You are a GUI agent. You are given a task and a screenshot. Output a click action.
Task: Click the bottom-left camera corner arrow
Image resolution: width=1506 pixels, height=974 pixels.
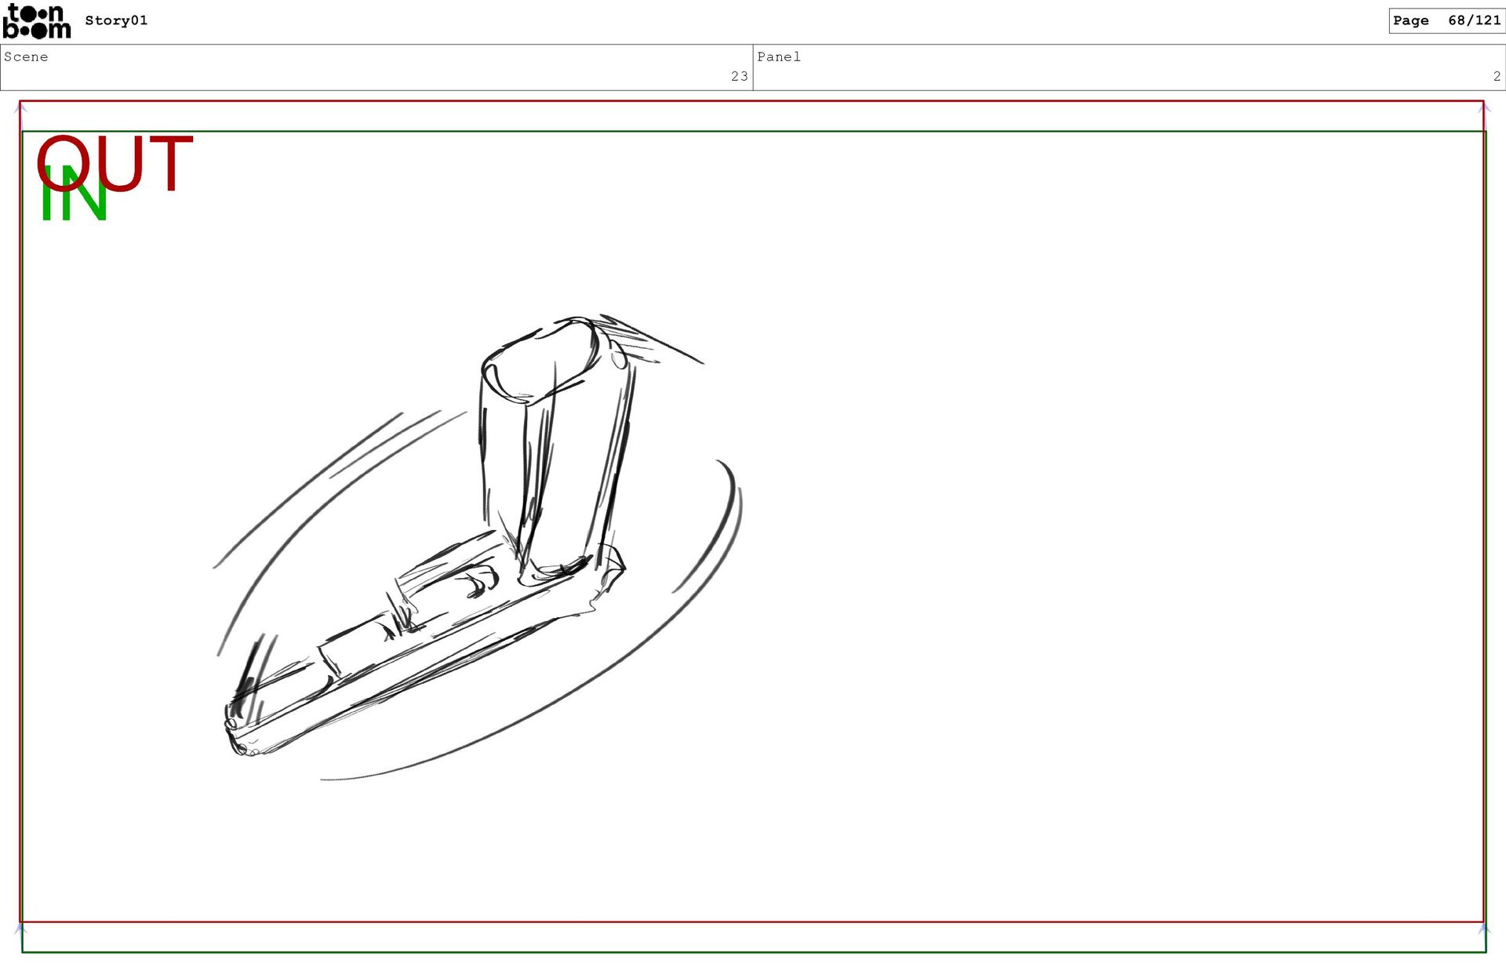pos(21,929)
